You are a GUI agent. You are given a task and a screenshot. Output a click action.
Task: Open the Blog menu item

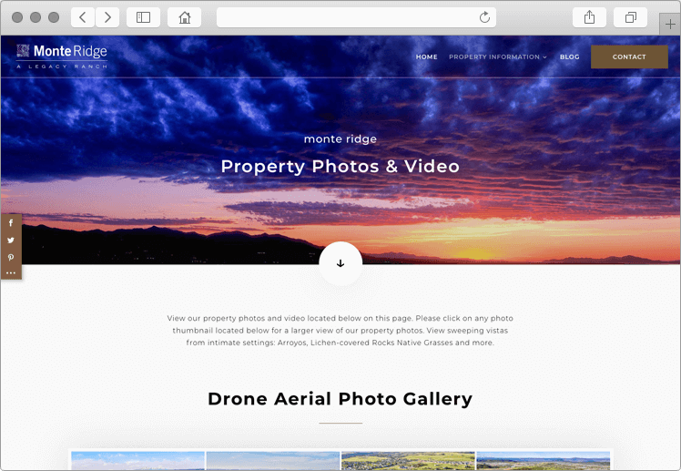point(569,56)
